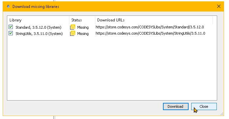Click Missing status text for StringUtils
229x119 pixels.
(x=83, y=34)
